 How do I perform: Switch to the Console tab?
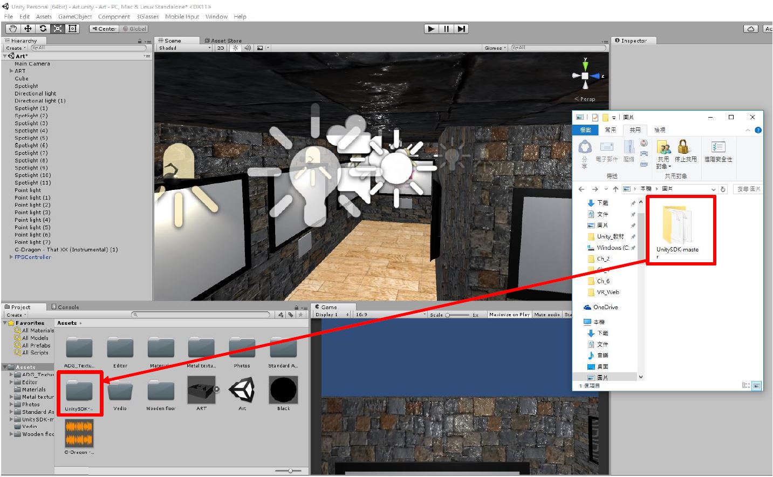point(65,307)
